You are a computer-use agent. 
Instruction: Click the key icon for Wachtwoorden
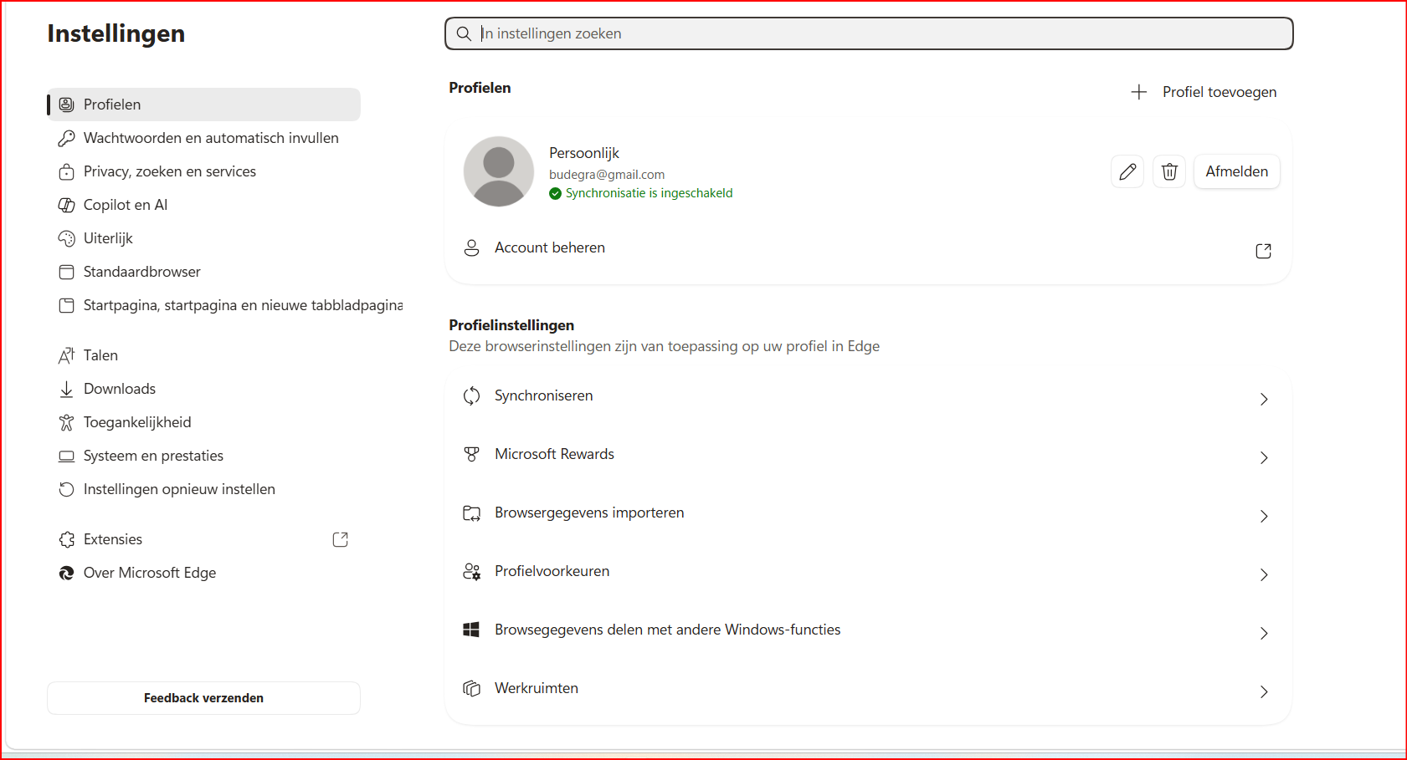67,138
